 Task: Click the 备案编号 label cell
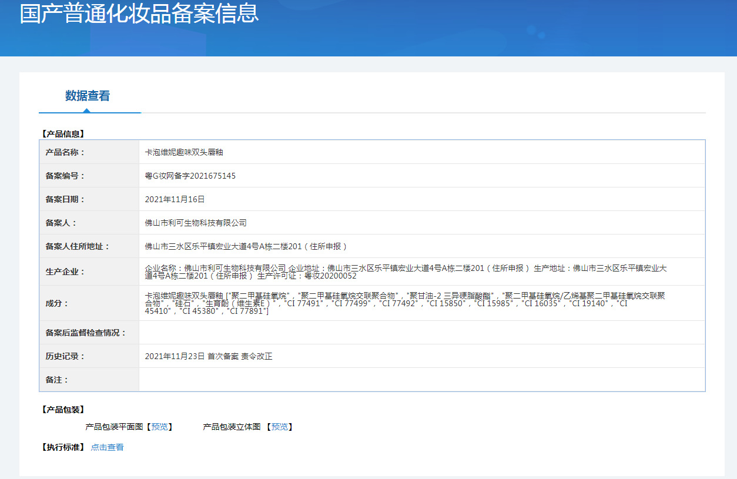coord(89,176)
